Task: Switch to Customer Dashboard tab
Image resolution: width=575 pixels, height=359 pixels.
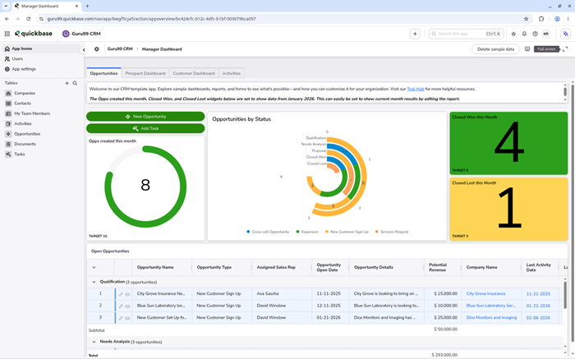Action: tap(194, 73)
